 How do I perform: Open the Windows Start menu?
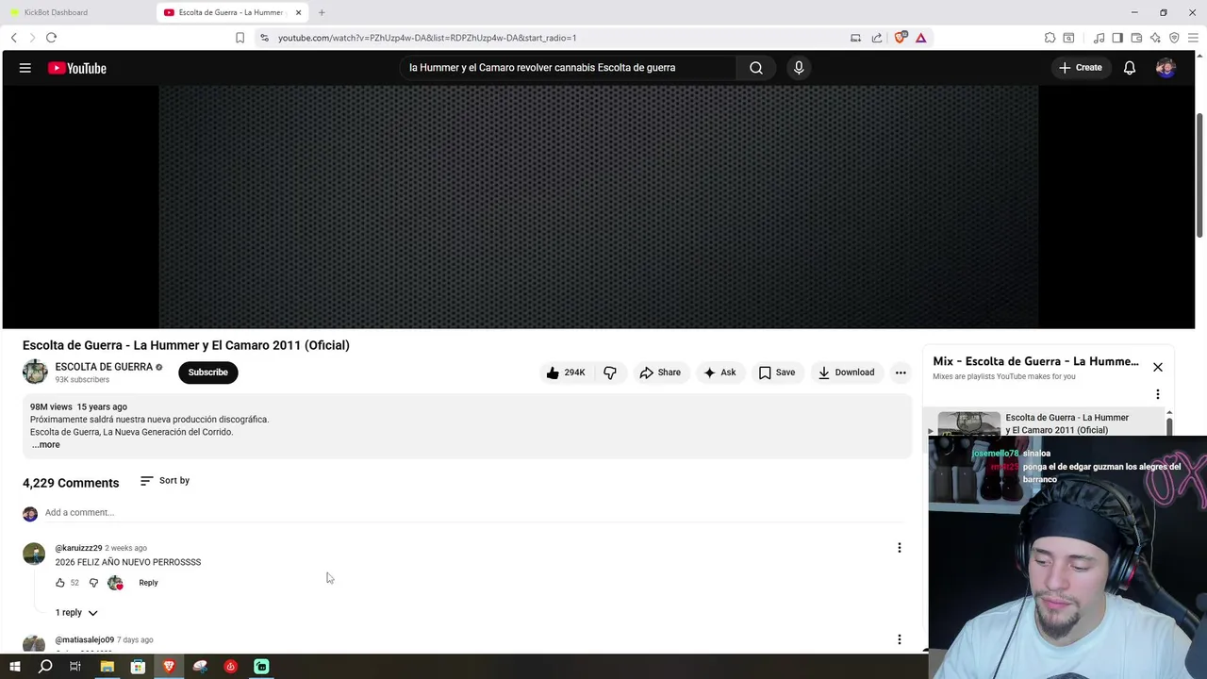click(x=14, y=667)
